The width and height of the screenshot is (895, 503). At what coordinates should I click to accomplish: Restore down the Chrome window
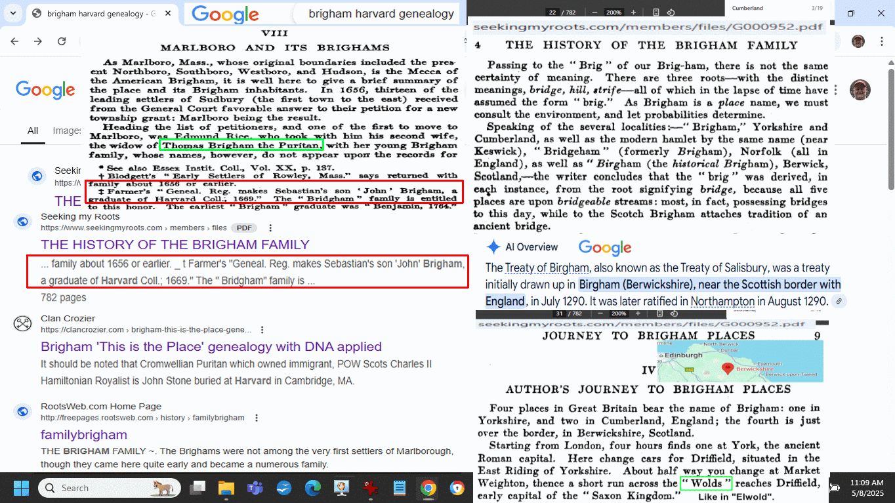click(x=851, y=13)
